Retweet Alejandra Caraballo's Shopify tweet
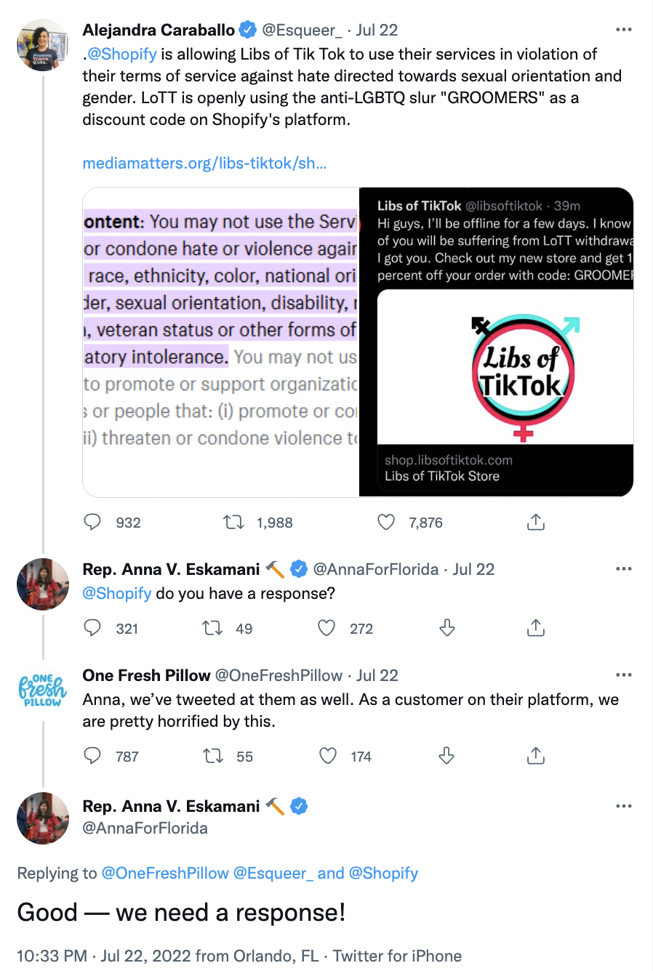 point(233,522)
